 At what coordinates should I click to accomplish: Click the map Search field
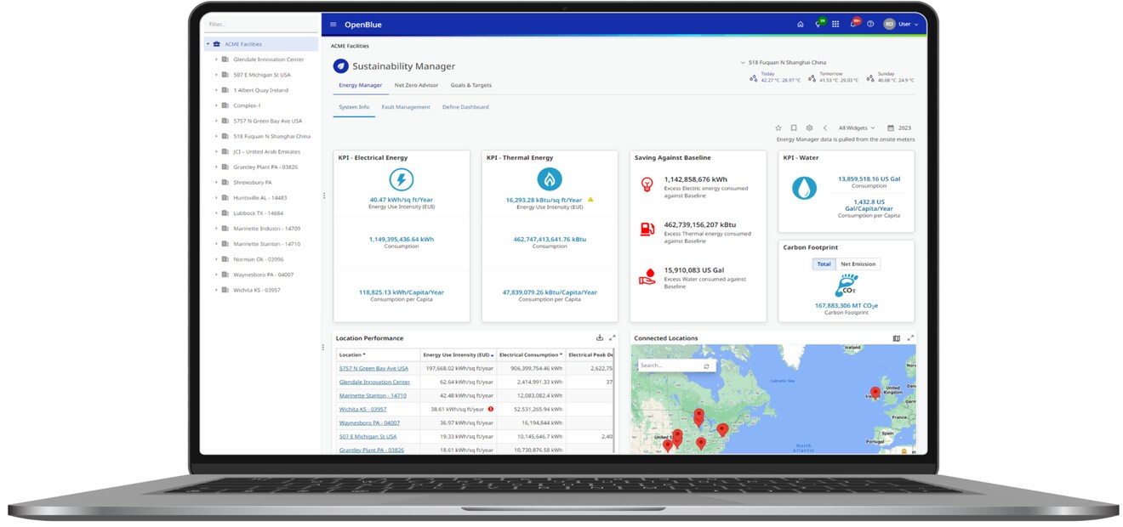pos(668,365)
